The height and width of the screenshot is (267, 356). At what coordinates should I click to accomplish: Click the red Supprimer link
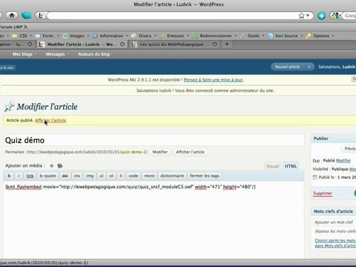point(322,194)
